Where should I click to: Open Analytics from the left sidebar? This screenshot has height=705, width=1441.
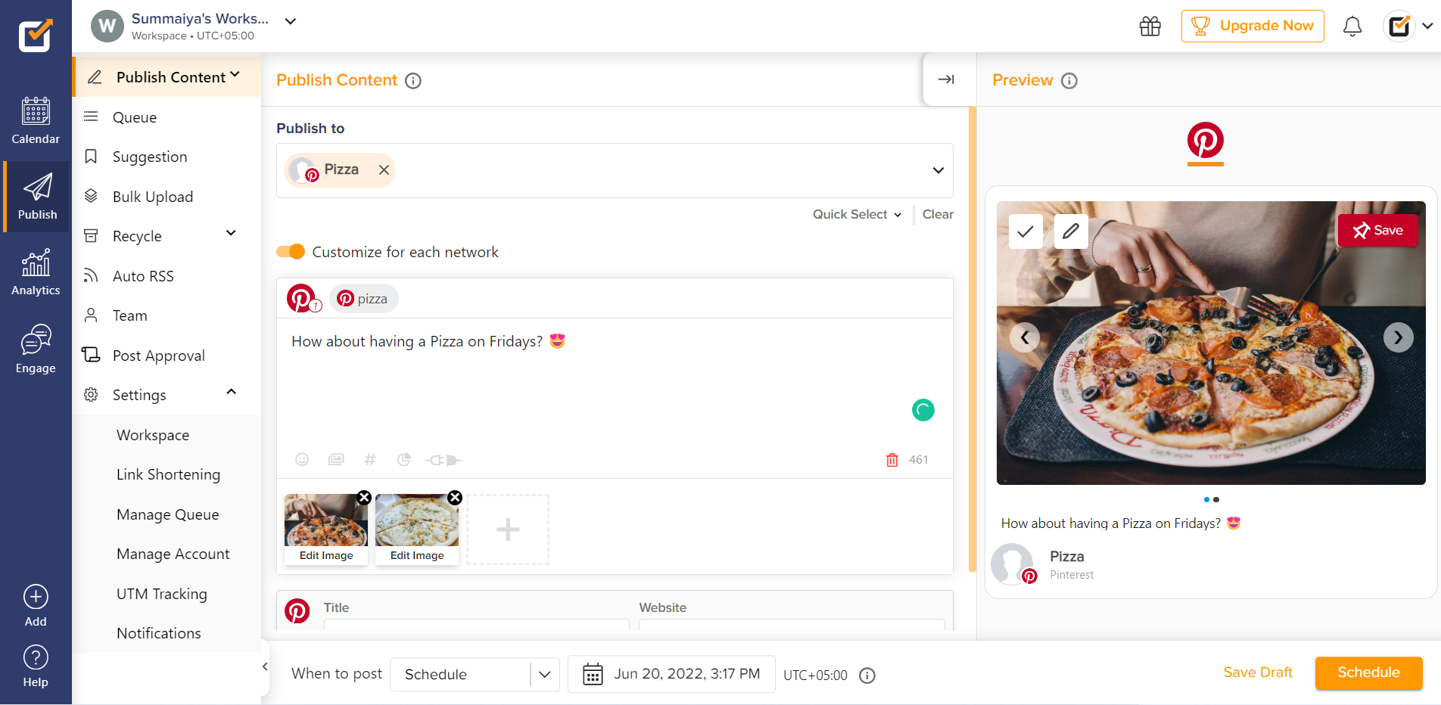click(x=35, y=272)
